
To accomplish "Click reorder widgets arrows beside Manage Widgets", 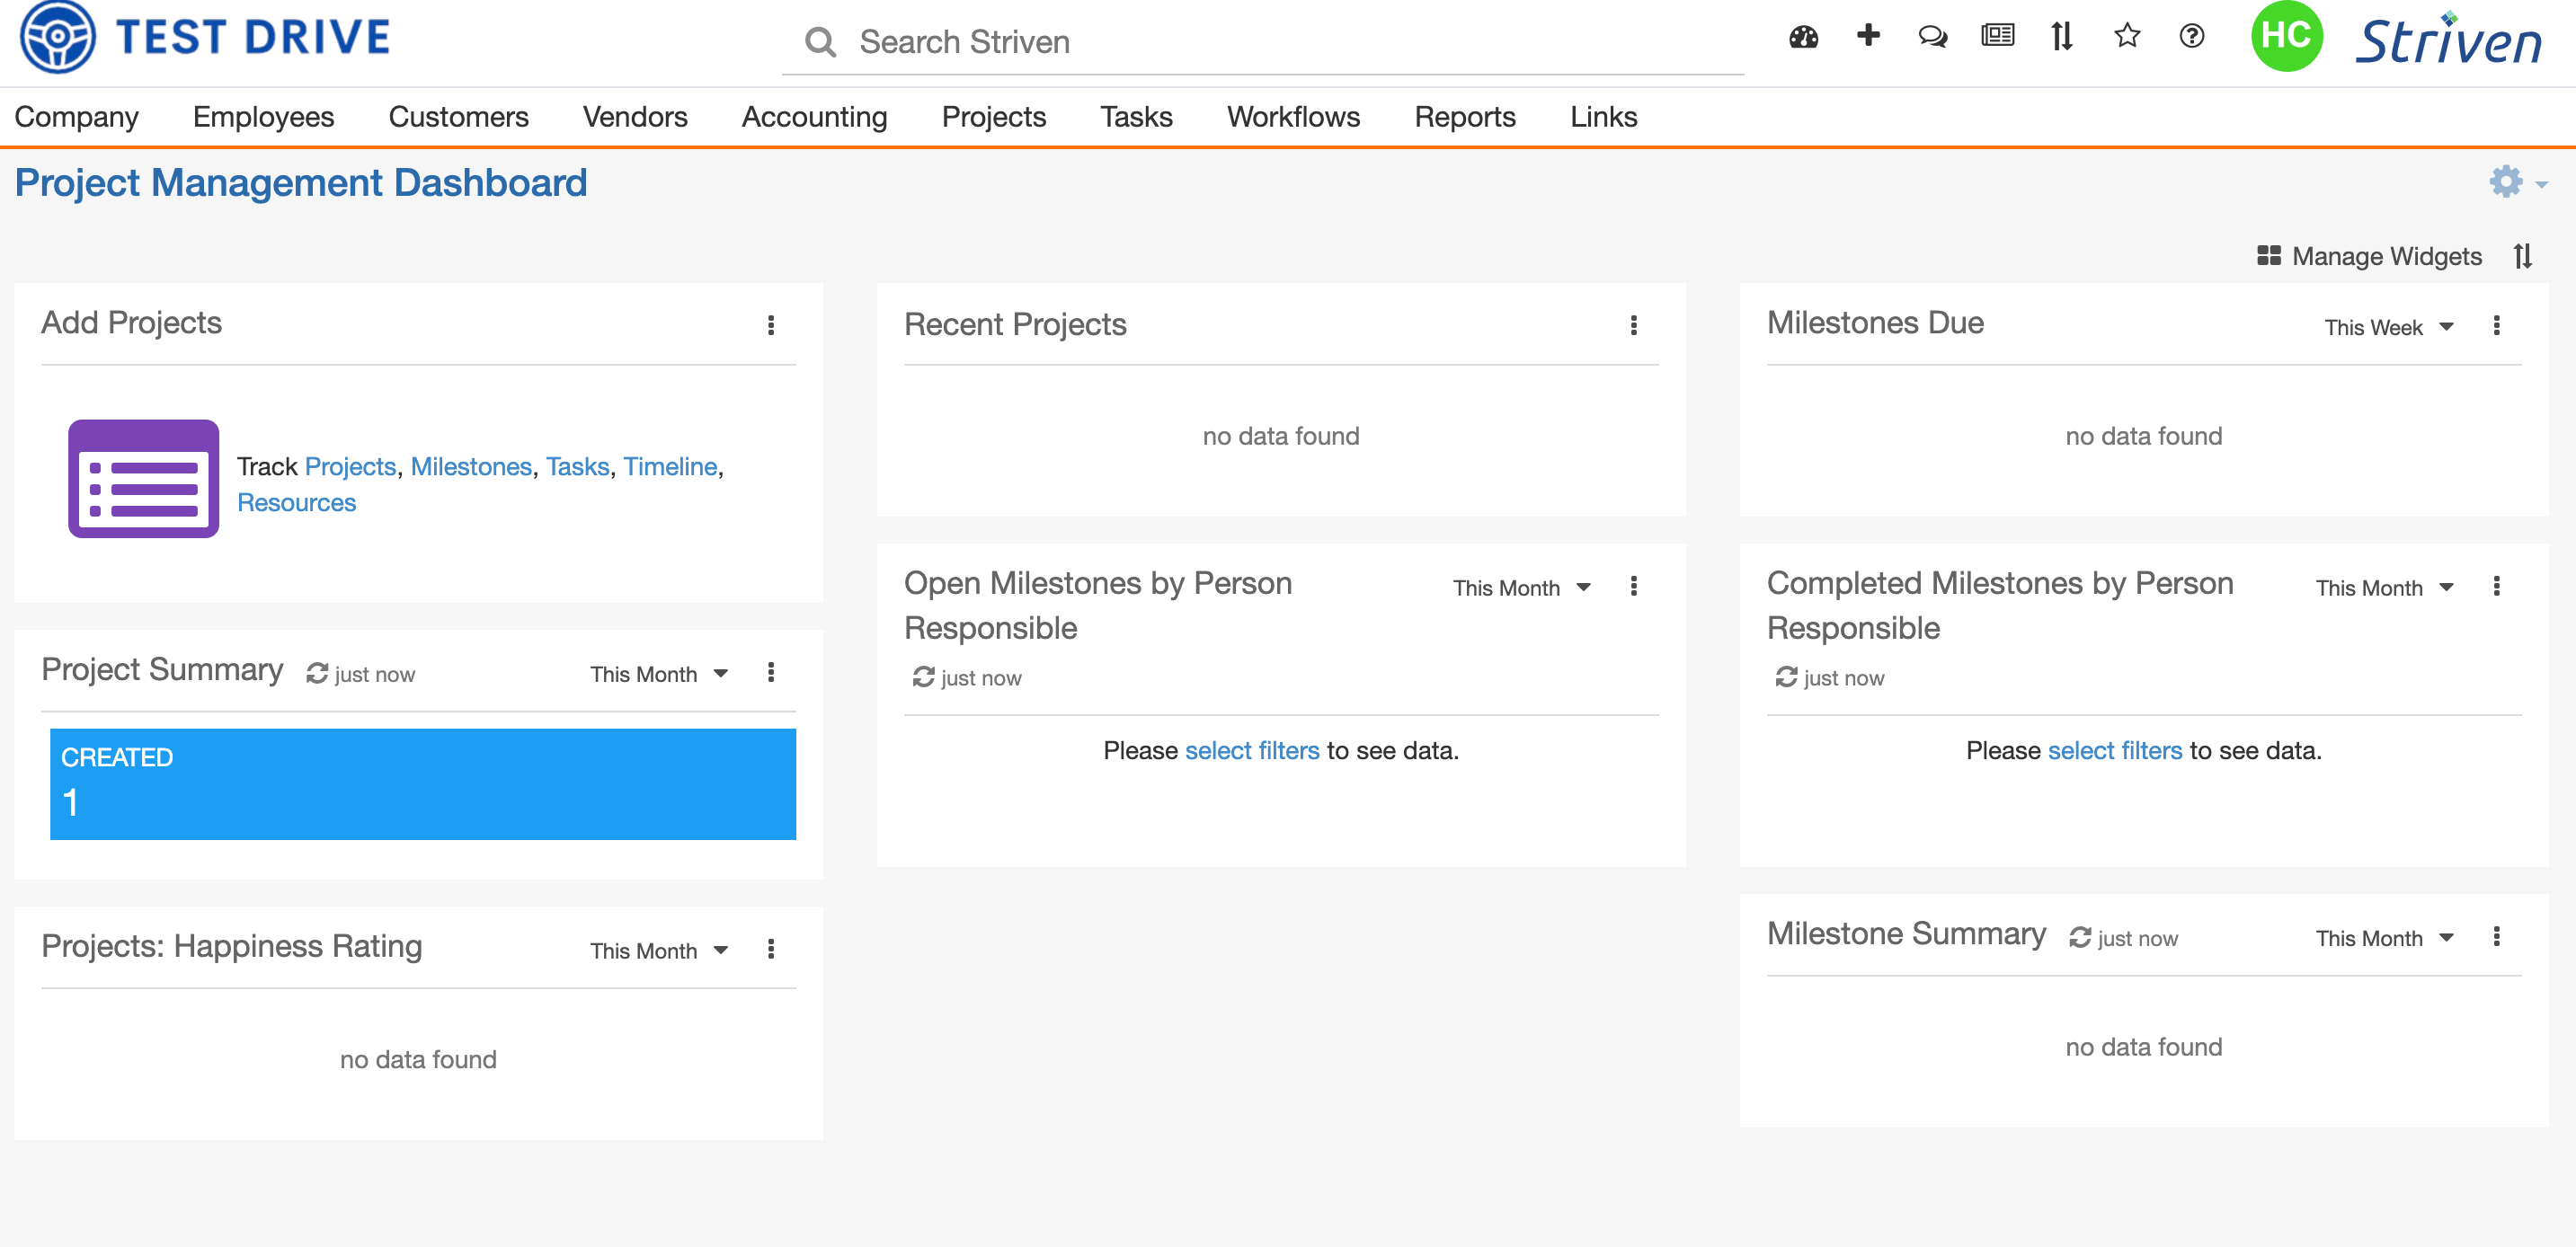I will click(2522, 257).
